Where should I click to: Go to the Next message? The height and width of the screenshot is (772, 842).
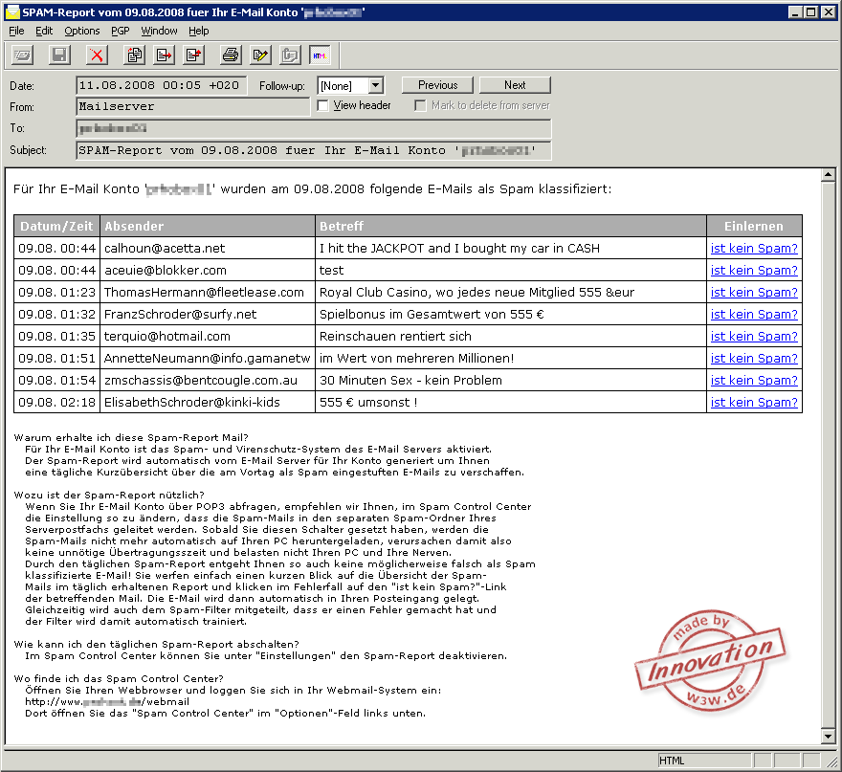point(515,85)
